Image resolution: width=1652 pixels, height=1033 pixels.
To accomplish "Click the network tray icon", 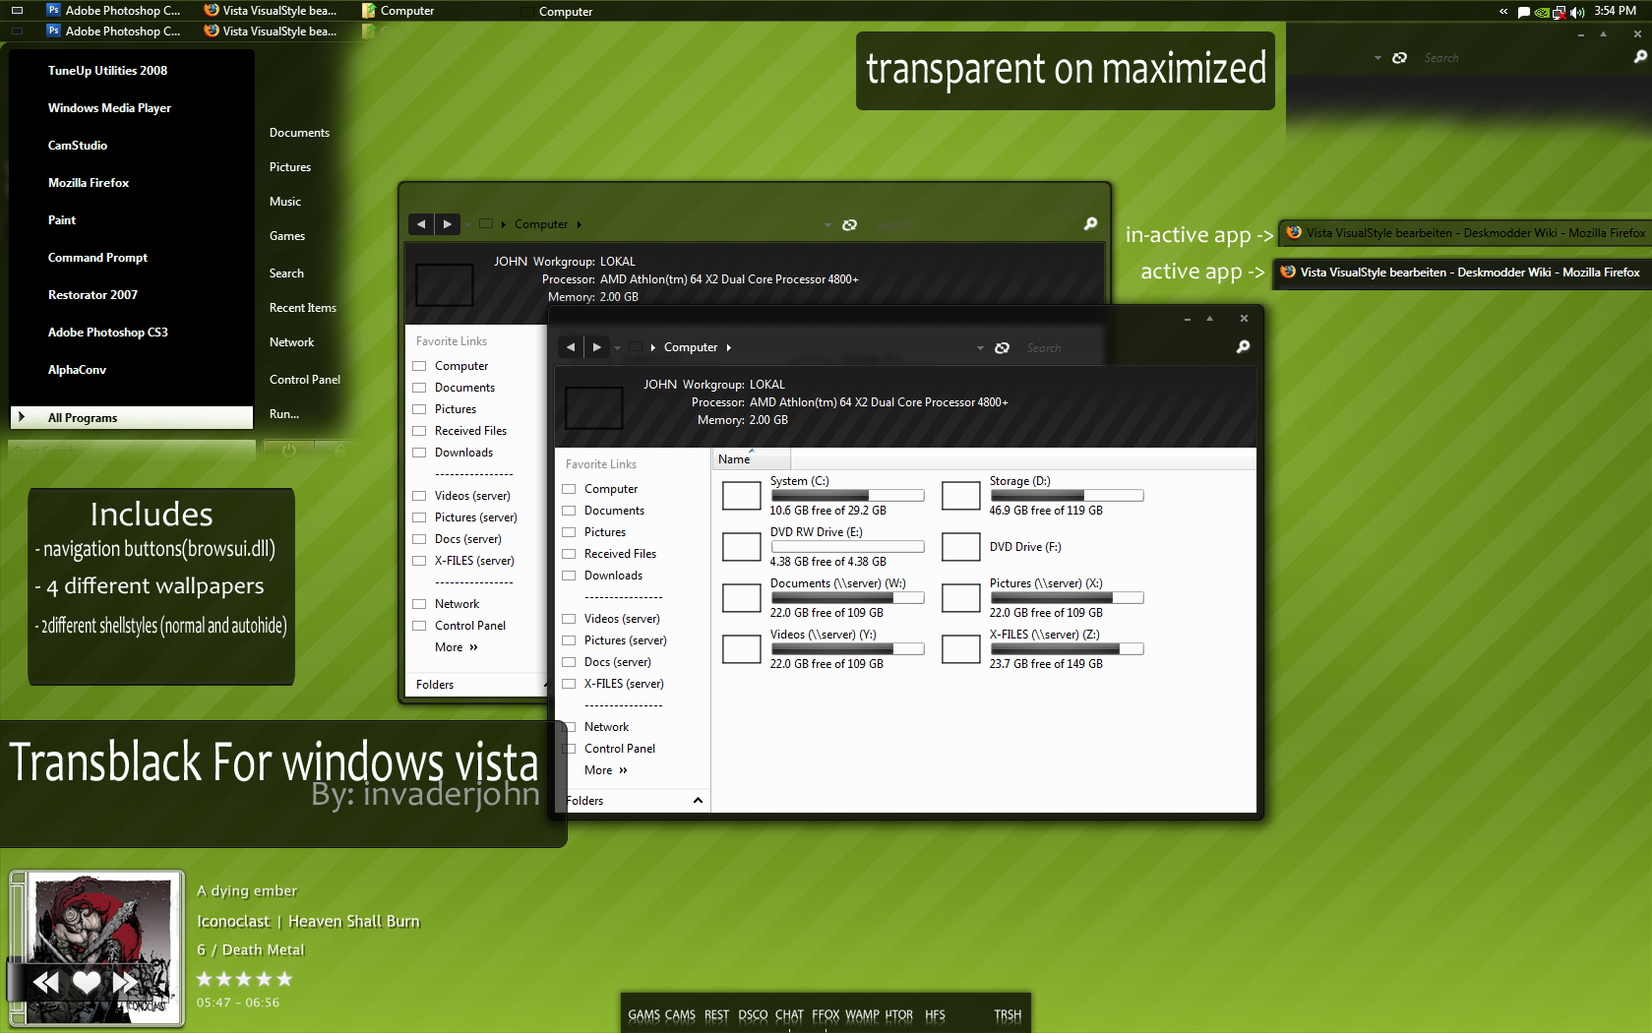I will point(1560,12).
